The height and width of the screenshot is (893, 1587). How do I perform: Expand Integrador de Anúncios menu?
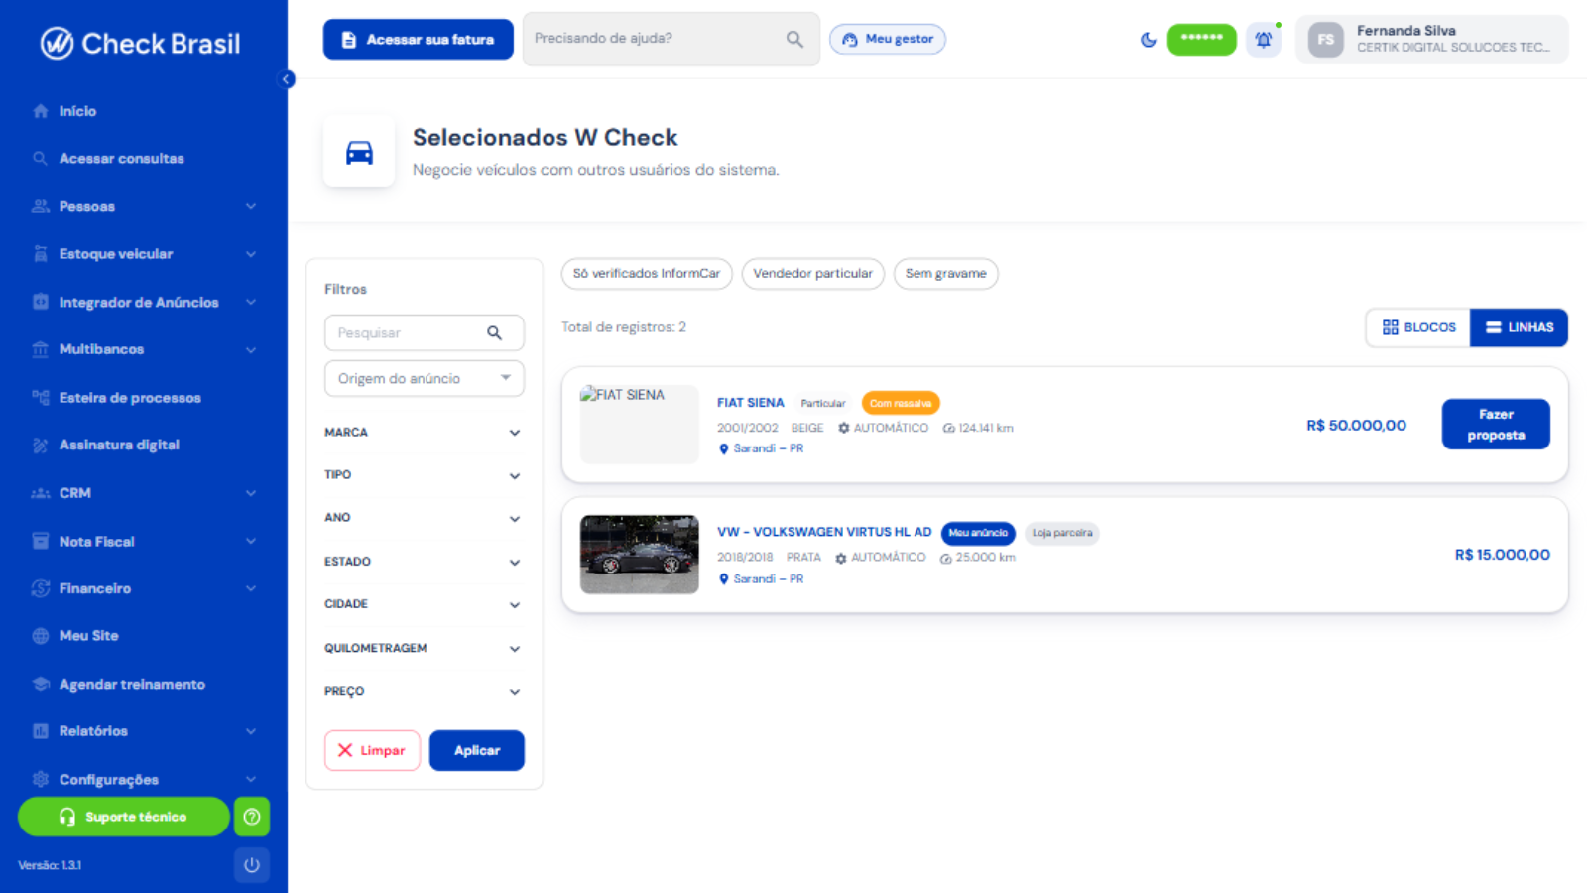[144, 302]
